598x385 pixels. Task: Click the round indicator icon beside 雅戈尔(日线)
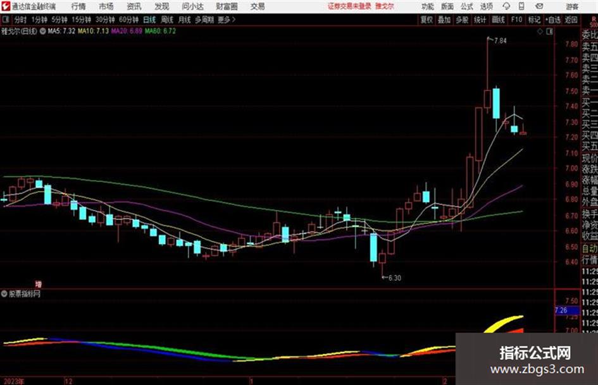pyautogui.click(x=43, y=31)
